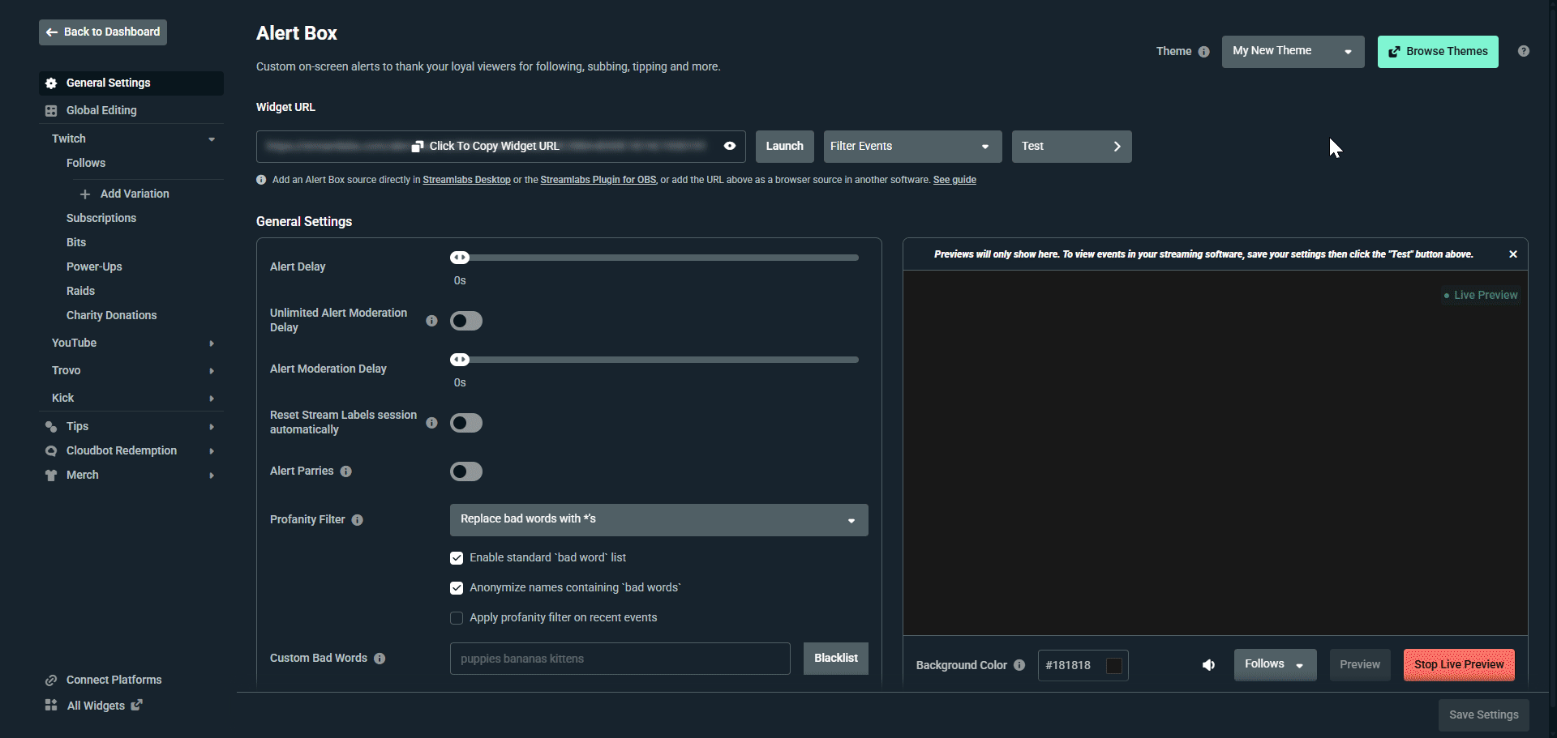Uncheck Enable standard bad word list

click(457, 558)
